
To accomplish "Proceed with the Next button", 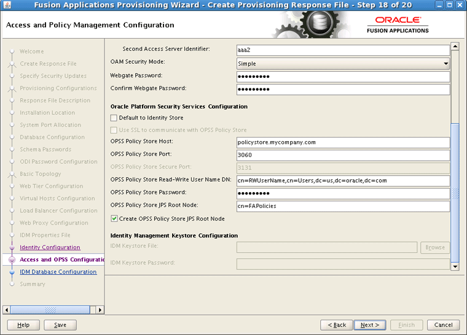I will [x=370, y=325].
